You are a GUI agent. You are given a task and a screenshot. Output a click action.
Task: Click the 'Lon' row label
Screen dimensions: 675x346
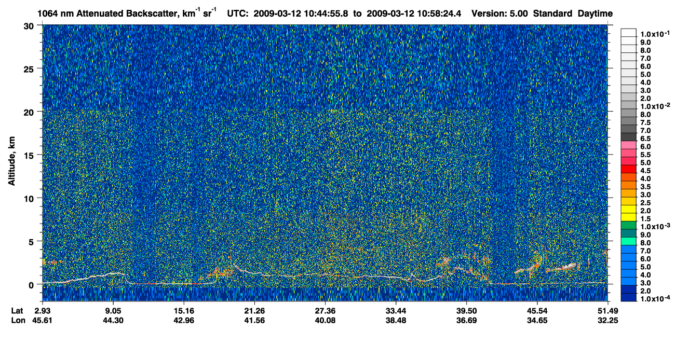(17, 320)
